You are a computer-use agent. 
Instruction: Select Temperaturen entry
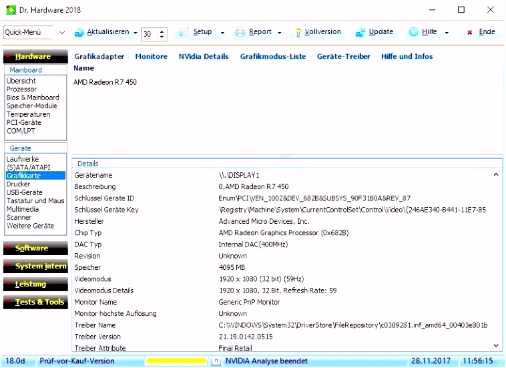click(29, 114)
